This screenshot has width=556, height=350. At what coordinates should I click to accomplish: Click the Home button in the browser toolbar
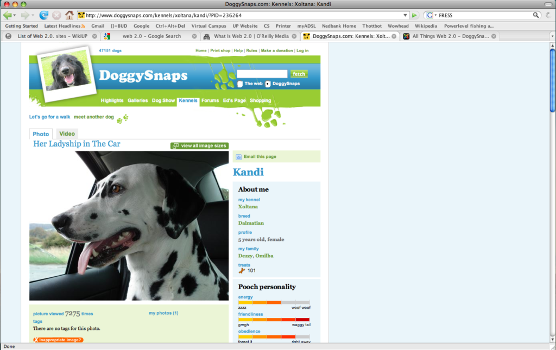(69, 15)
